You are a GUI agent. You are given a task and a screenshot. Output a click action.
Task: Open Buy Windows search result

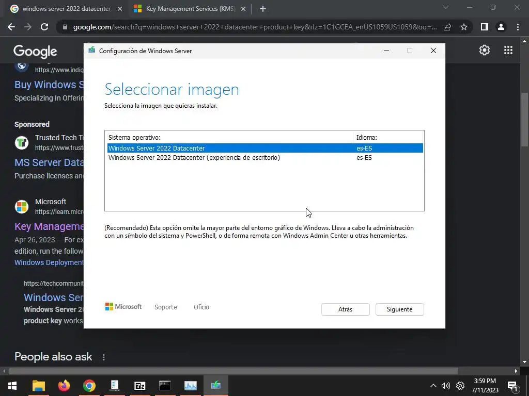(49, 85)
